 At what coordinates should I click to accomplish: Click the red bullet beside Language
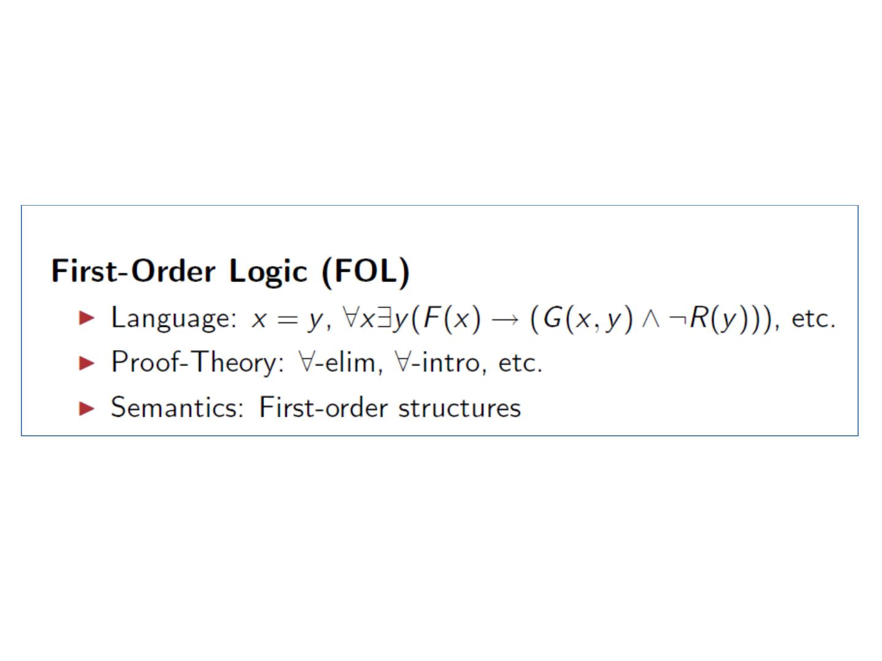coord(88,318)
